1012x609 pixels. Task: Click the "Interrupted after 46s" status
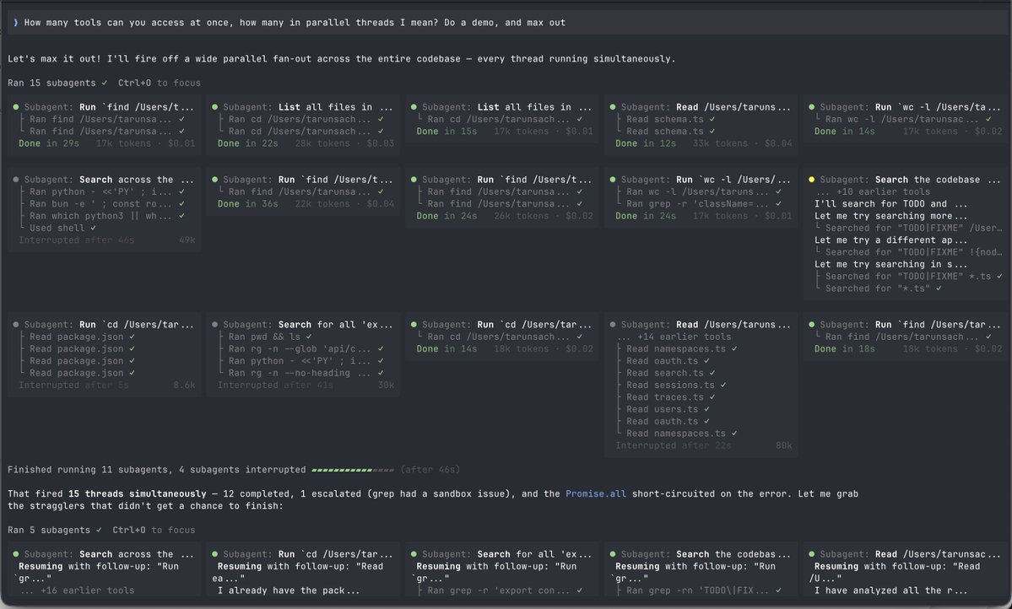tap(76, 240)
